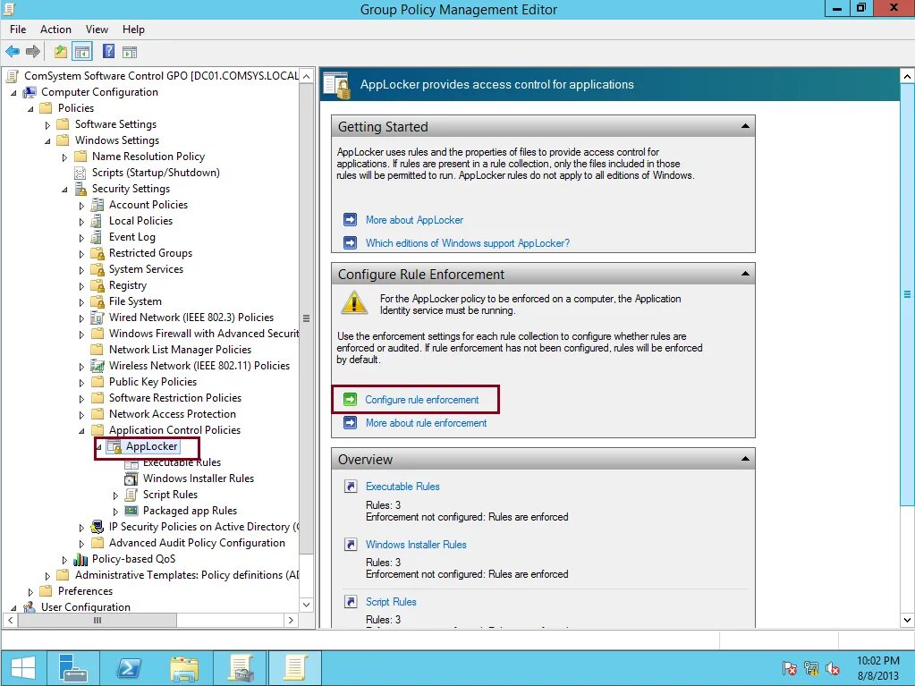Image resolution: width=915 pixels, height=686 pixels.
Task: Collapse the Configure Rule Enforcement section
Action: [x=745, y=274]
